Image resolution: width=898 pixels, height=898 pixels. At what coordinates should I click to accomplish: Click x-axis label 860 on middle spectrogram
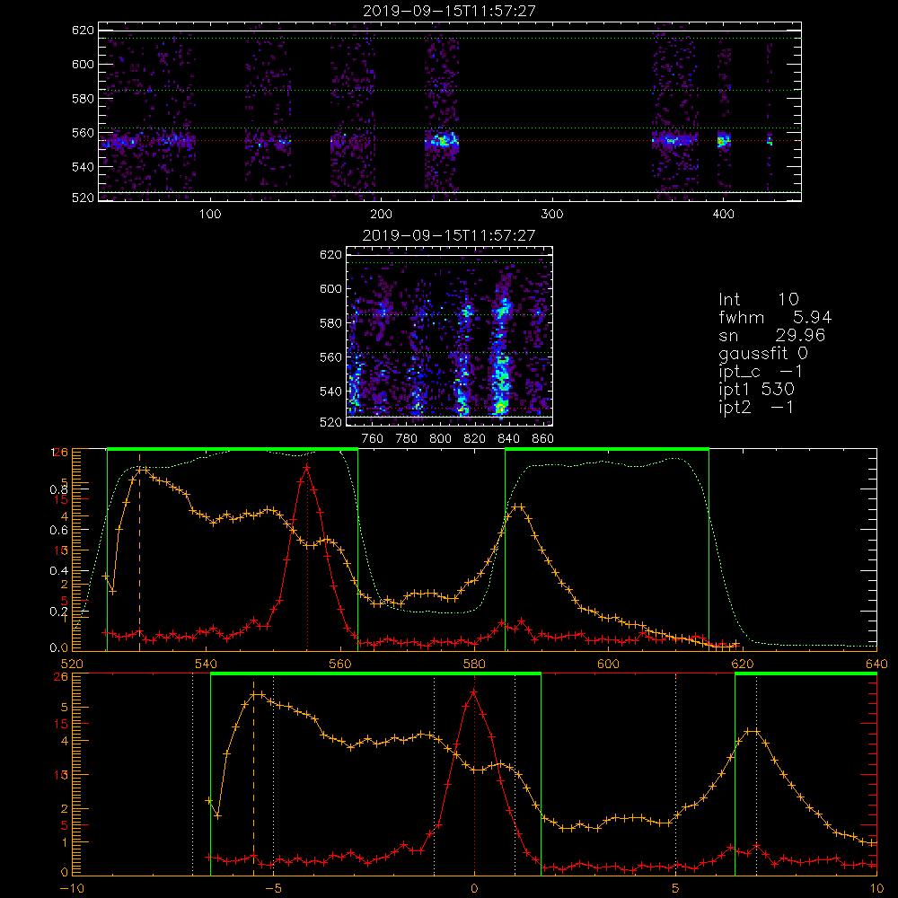pos(543,439)
